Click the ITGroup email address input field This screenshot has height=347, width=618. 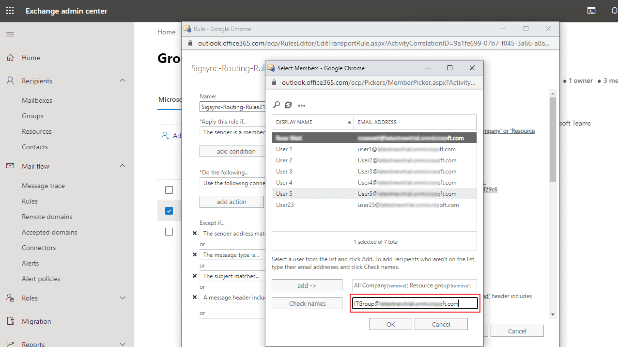tap(415, 303)
